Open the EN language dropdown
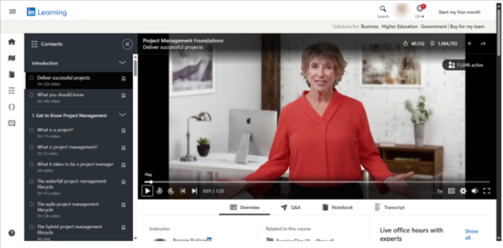This screenshot has width=503, height=248. coord(420,11)
